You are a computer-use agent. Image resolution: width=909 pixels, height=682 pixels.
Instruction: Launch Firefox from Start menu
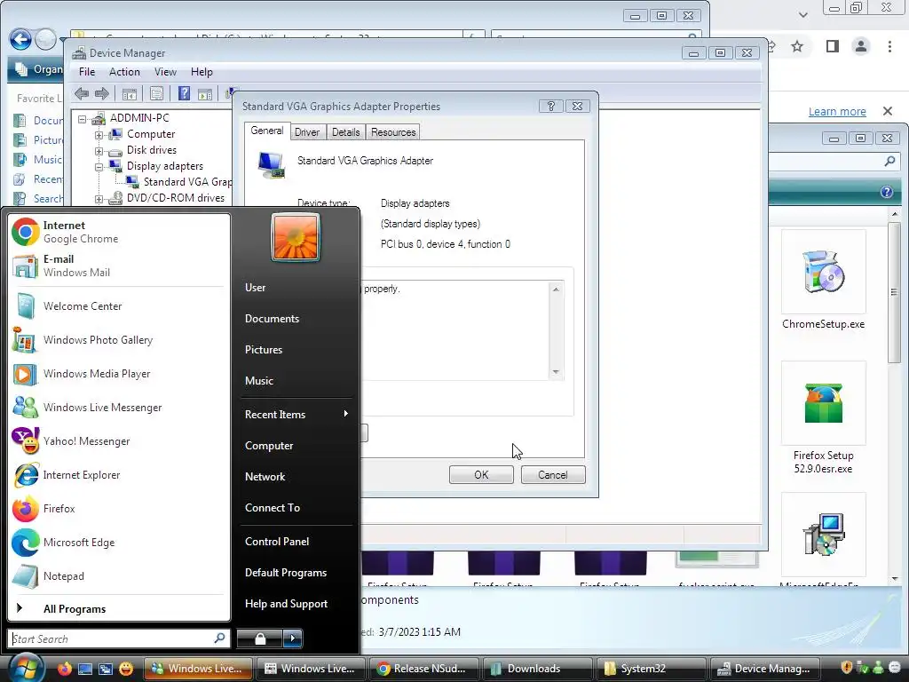119,509
